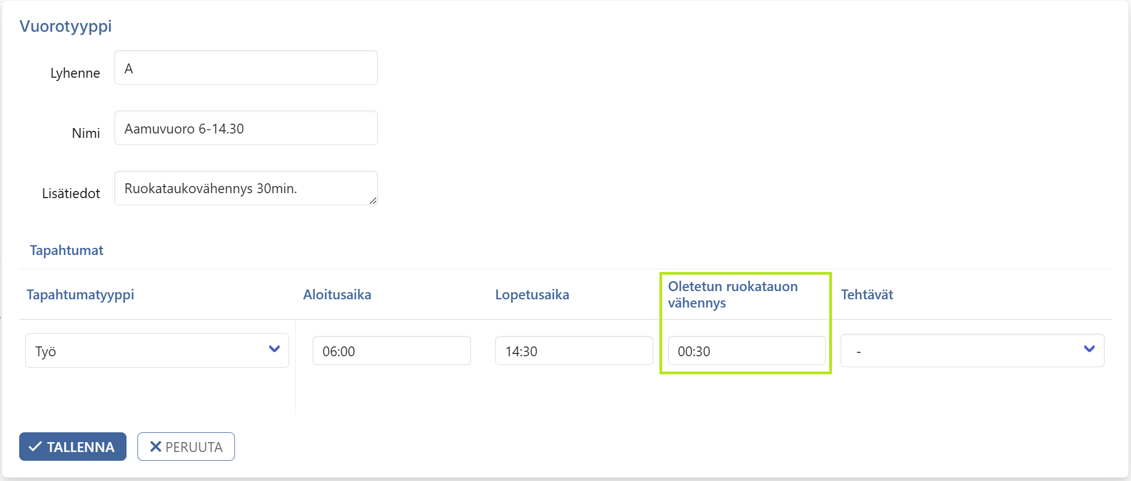
Task: Click the Oletetun ruokatauon vähennys header
Action: (x=733, y=294)
